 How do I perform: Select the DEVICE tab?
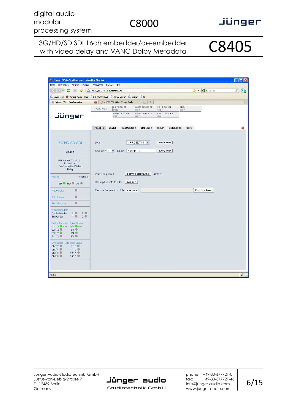(113, 128)
